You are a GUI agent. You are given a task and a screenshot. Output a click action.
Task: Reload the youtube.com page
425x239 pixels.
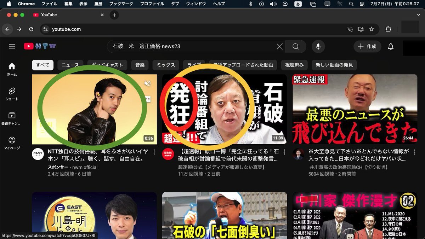[31, 29]
